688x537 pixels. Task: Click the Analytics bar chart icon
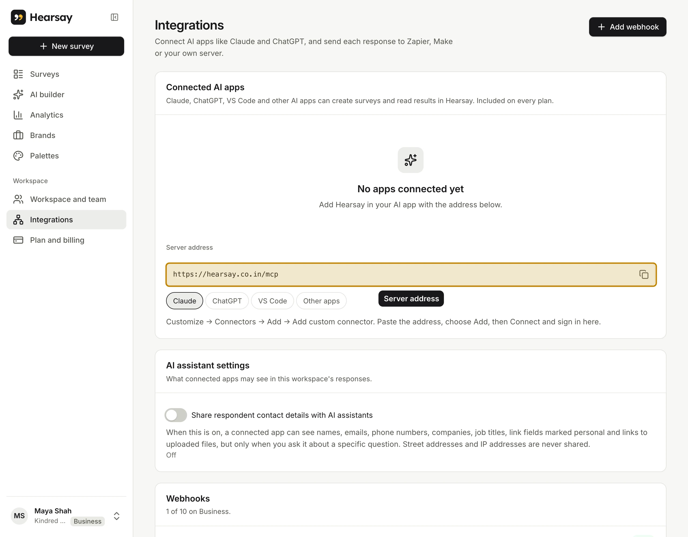[18, 115]
